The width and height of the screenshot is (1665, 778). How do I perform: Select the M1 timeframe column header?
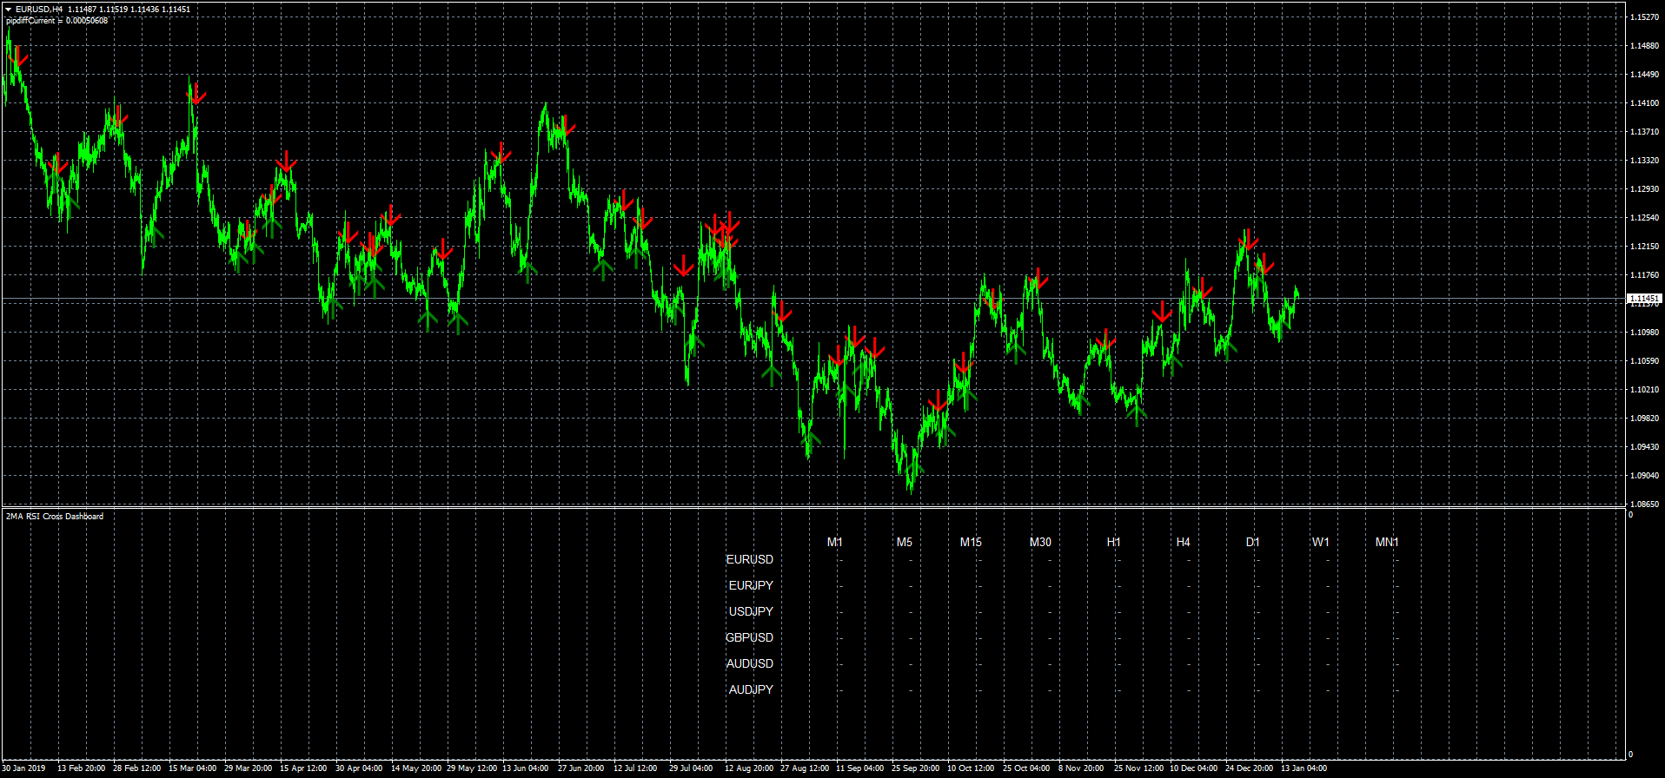point(835,542)
